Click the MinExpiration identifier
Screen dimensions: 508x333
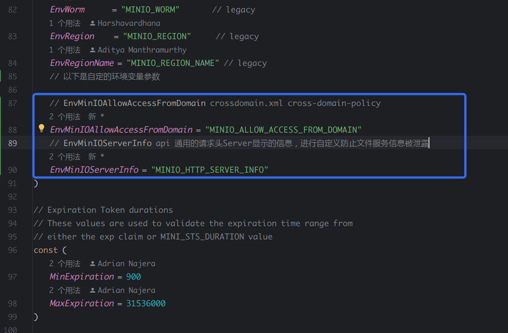[x=82, y=277]
